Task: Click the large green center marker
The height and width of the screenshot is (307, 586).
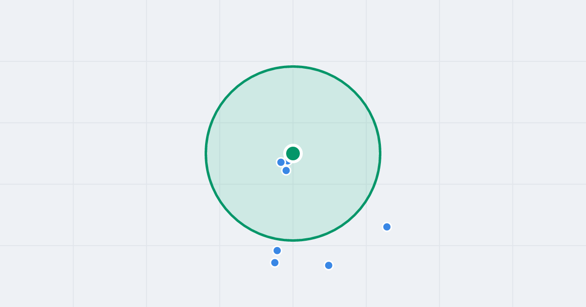Action: pos(293,153)
